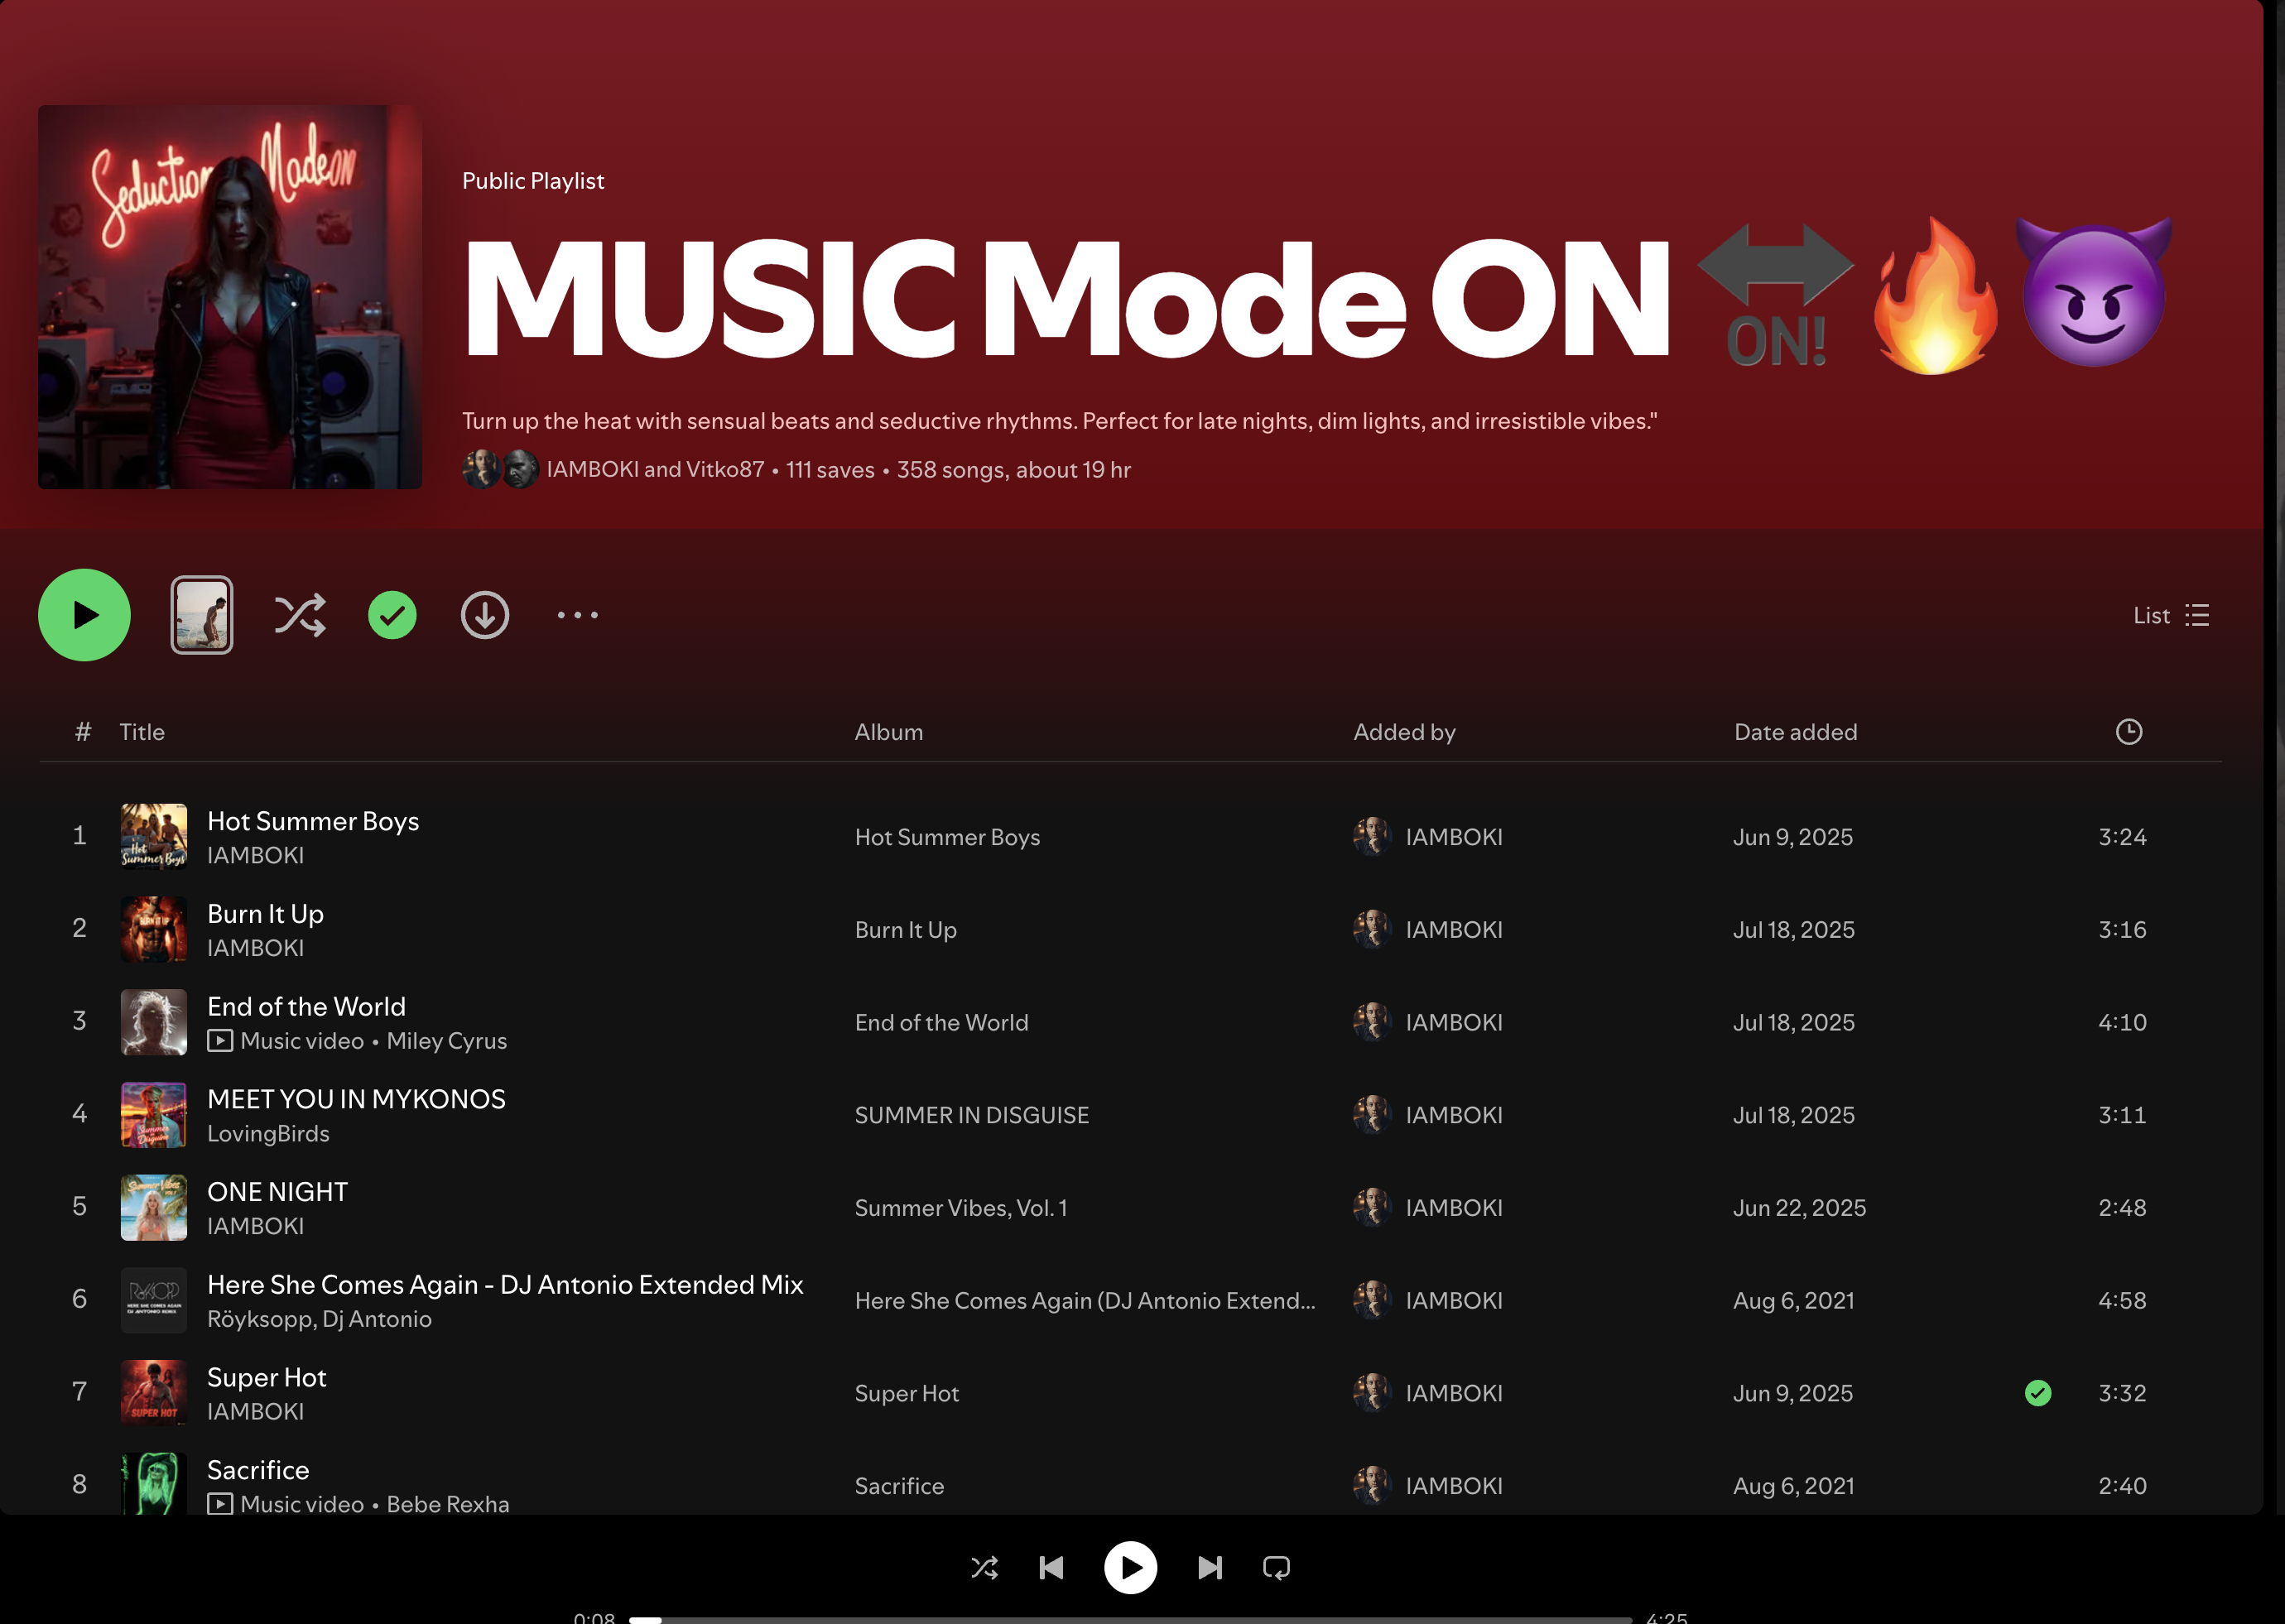
Task: Skip to next track in player bar
Action: pos(1209,1567)
